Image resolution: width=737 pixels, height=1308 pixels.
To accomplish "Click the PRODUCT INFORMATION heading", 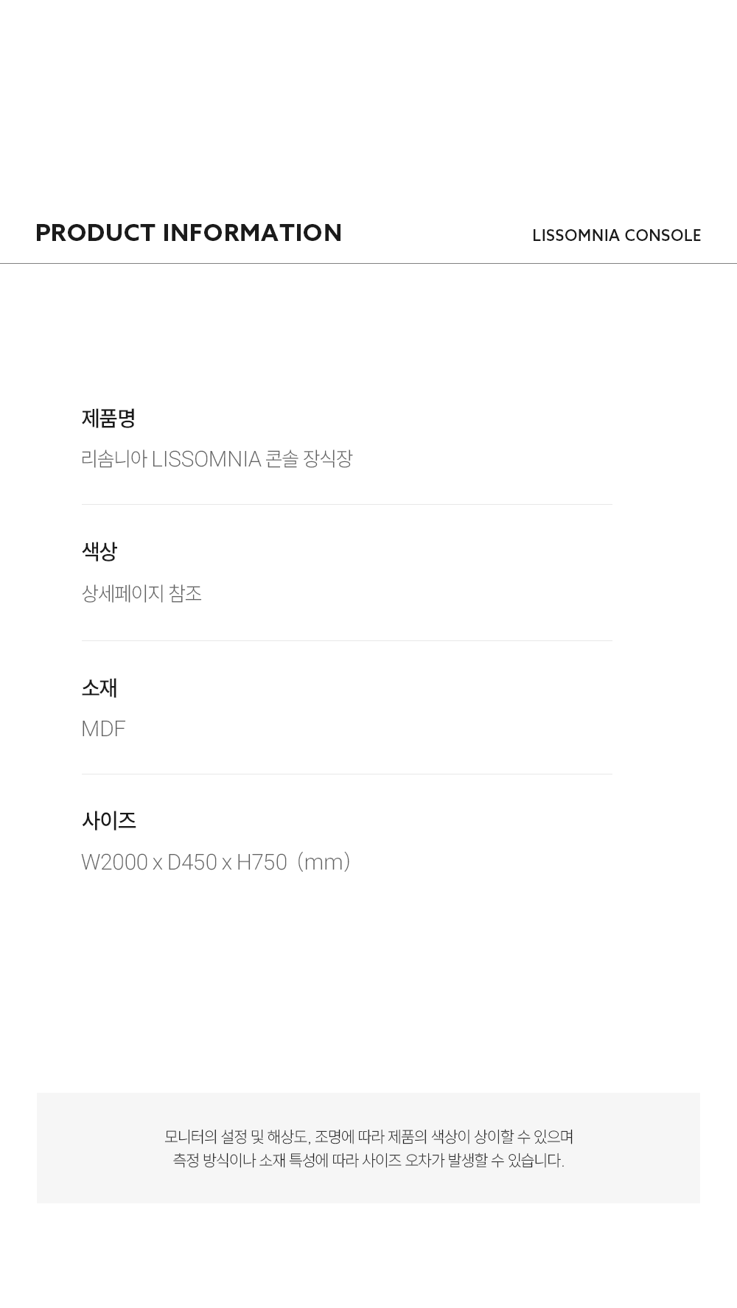I will 189,233.
